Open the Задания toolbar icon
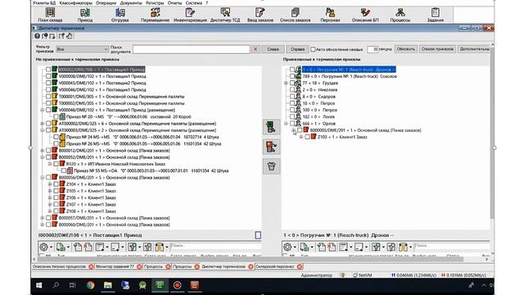The height and width of the screenshot is (295, 524). coord(435,15)
